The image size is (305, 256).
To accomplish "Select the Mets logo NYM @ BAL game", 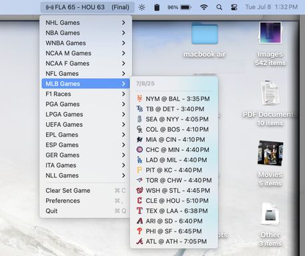I will pos(174,99).
